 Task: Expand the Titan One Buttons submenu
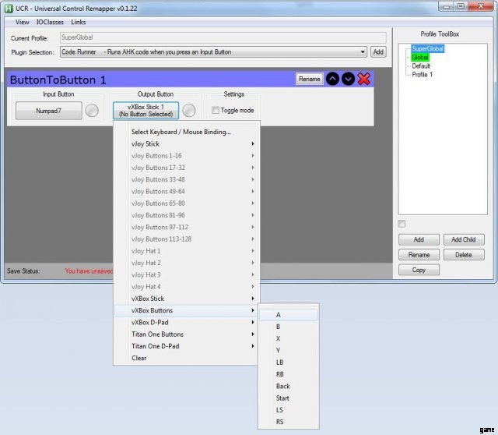click(187, 334)
